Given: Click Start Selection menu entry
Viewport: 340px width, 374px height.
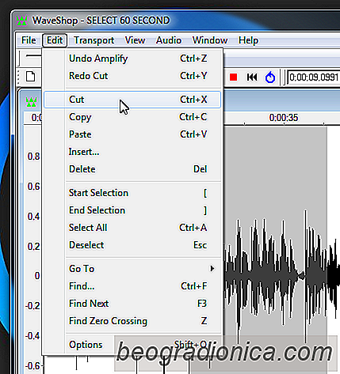Looking at the screenshot, I should click(x=132, y=193).
